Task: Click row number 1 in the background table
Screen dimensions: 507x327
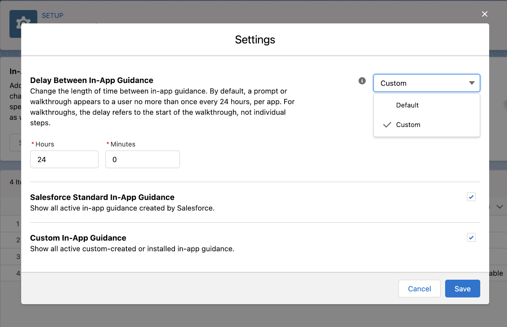Action: 17,223
